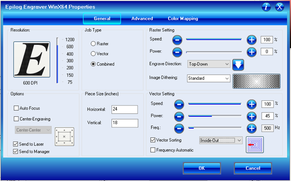Viewport: 291px width, 181px height.
Task: Click the Raster Speed percent field
Action: point(267,40)
